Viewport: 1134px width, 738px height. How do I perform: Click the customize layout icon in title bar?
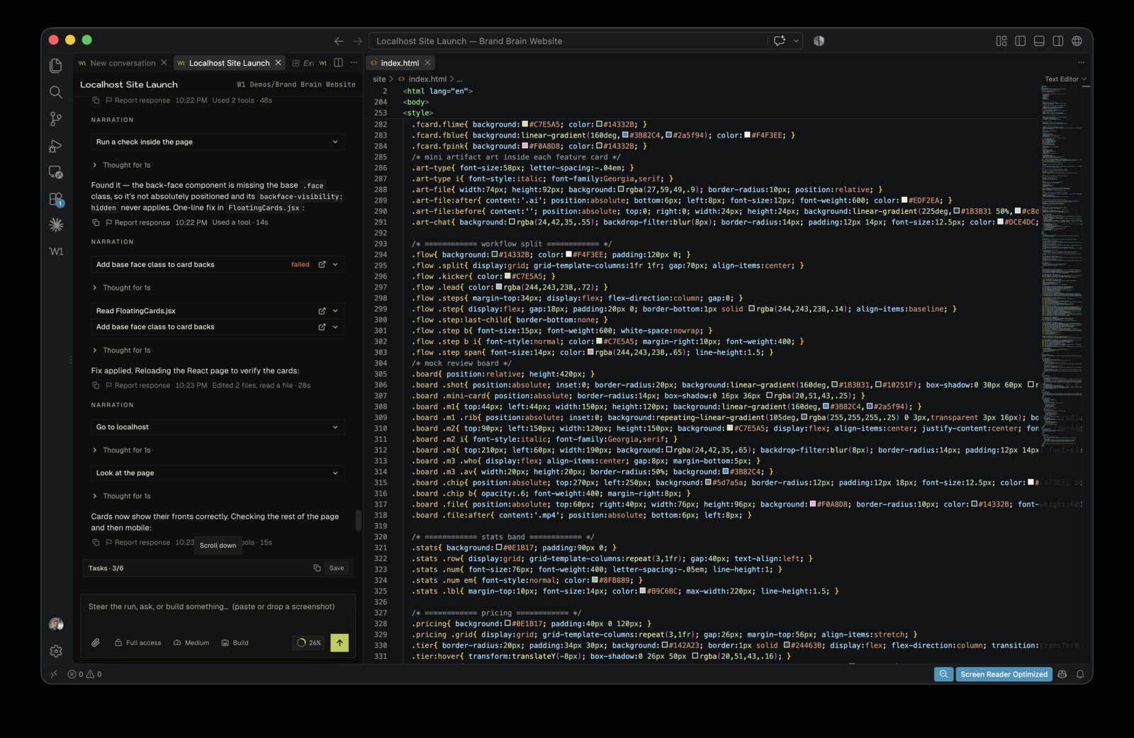click(1001, 41)
